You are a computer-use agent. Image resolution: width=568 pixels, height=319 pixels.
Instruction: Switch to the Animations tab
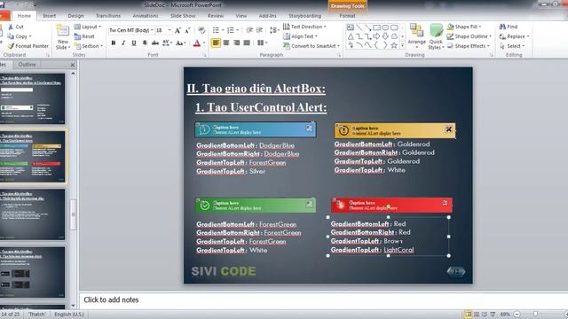[x=146, y=16]
